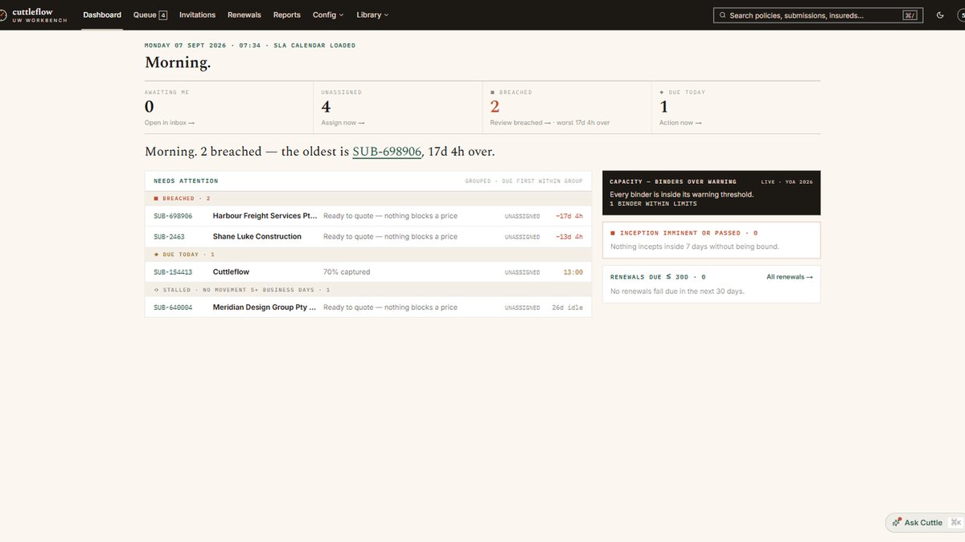The width and height of the screenshot is (965, 542).
Task: Click the '70% captured' status text
Action: coord(347,272)
